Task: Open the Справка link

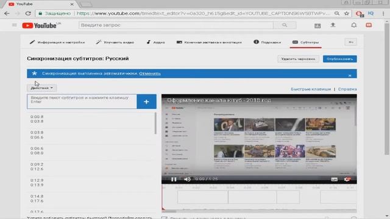Action: [347, 89]
